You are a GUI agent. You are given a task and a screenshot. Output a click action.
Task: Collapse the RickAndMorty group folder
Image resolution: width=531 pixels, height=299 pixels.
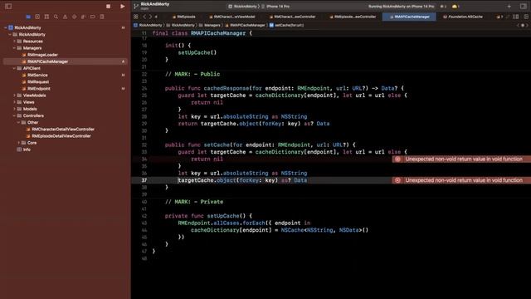point(10,34)
